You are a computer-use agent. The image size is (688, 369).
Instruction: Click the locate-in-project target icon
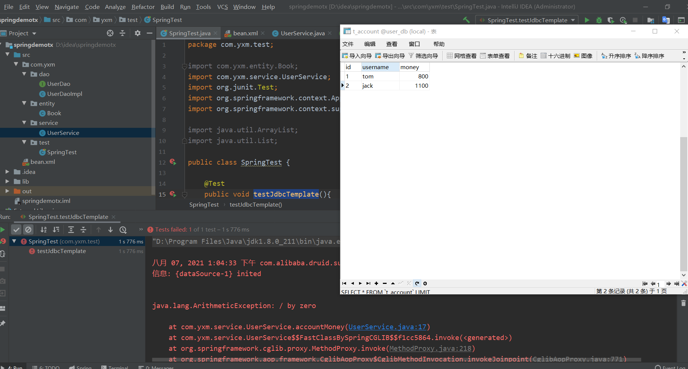point(110,33)
